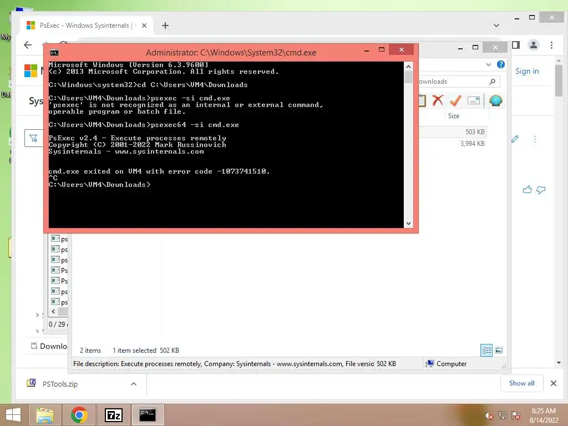The width and height of the screenshot is (568, 426).
Task: Open 7-Zip from the taskbar
Action: click(114, 415)
